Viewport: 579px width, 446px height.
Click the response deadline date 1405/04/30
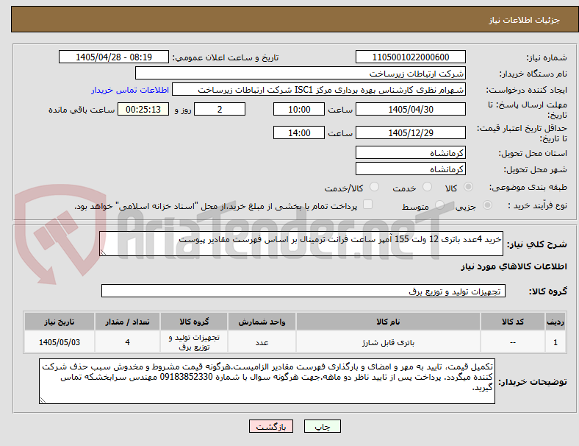pos(411,109)
